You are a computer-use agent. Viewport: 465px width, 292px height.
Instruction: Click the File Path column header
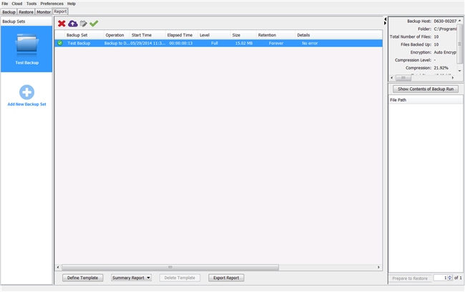point(425,99)
